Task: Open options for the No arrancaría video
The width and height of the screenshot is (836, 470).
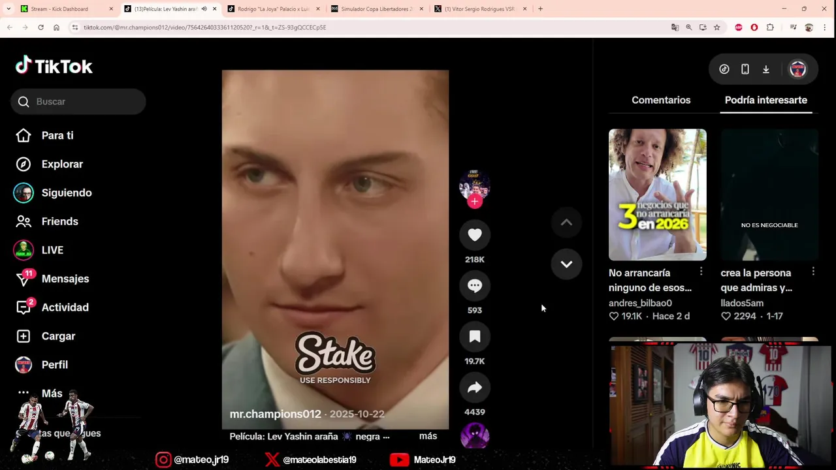Action: (x=701, y=271)
